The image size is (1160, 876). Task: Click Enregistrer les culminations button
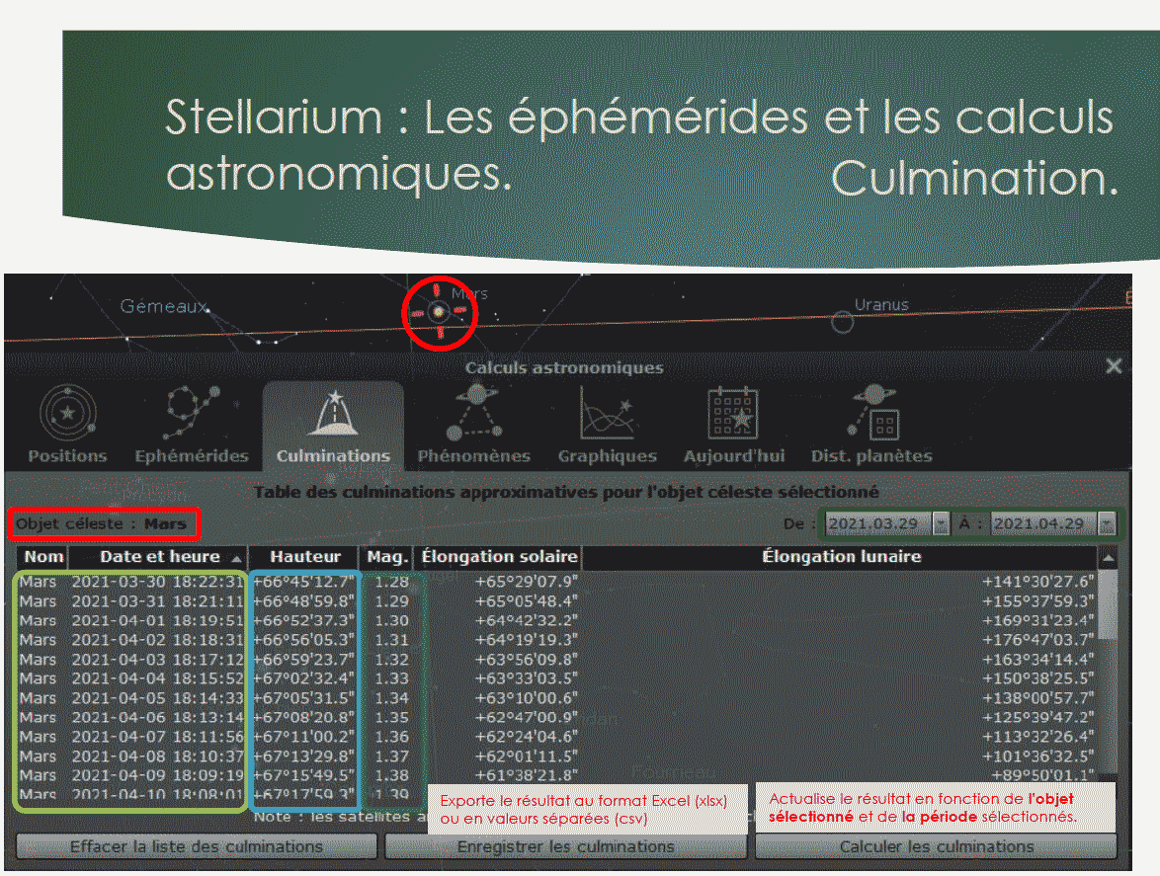click(566, 846)
